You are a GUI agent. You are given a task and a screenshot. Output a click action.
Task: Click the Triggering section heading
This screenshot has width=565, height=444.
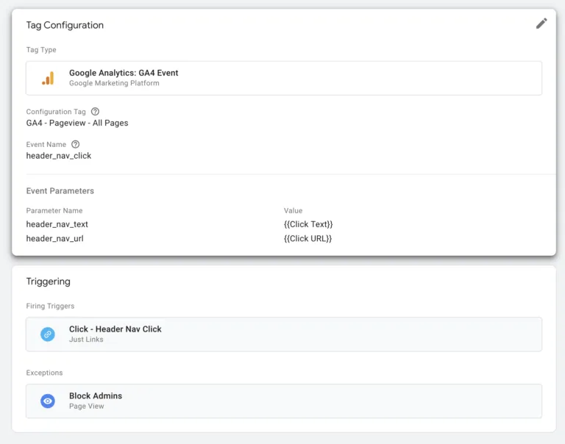(x=49, y=282)
